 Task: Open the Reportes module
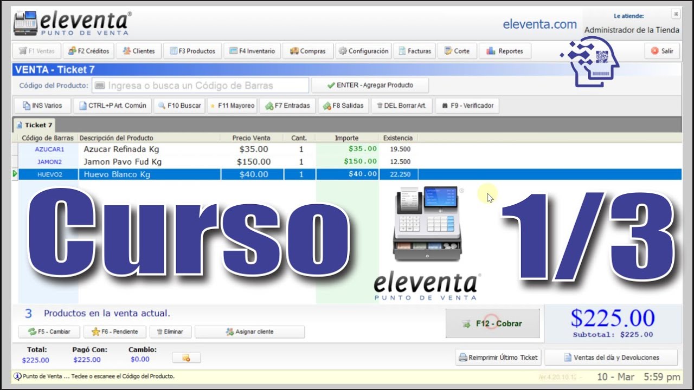tap(505, 51)
